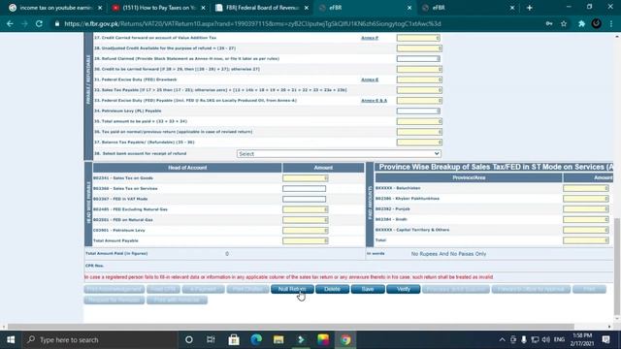Image resolution: width=621 pixels, height=349 pixels.
Task: Open the Annex-E link on Drawback row
Action: 370,79
